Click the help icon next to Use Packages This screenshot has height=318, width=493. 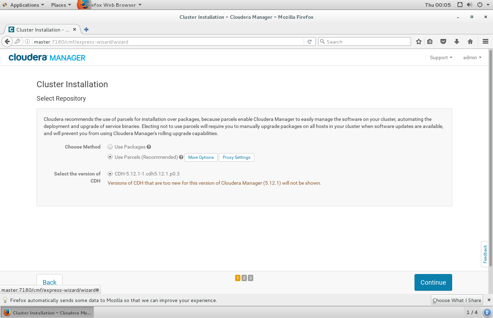(x=149, y=147)
